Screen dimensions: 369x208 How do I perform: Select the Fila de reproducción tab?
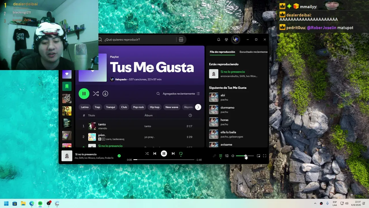tap(222, 52)
